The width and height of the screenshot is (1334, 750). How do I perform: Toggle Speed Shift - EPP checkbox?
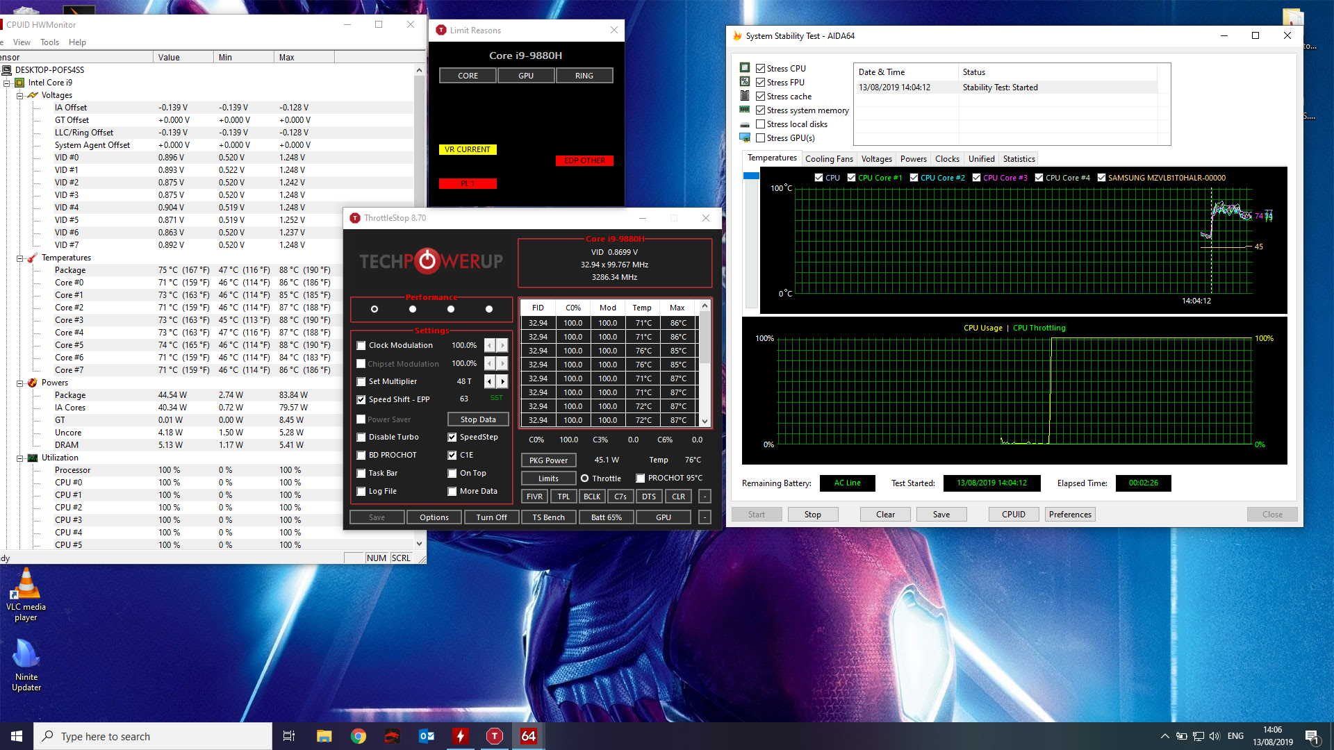361,399
